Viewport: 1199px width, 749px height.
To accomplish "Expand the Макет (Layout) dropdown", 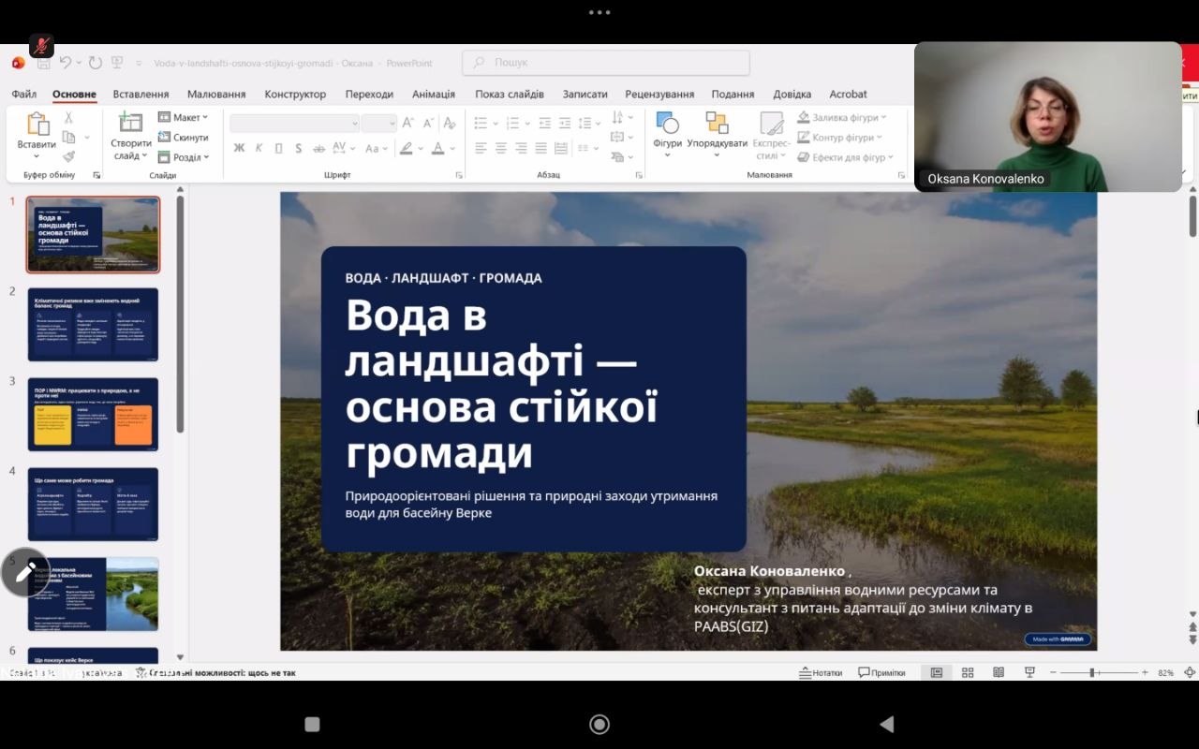I will (184, 117).
